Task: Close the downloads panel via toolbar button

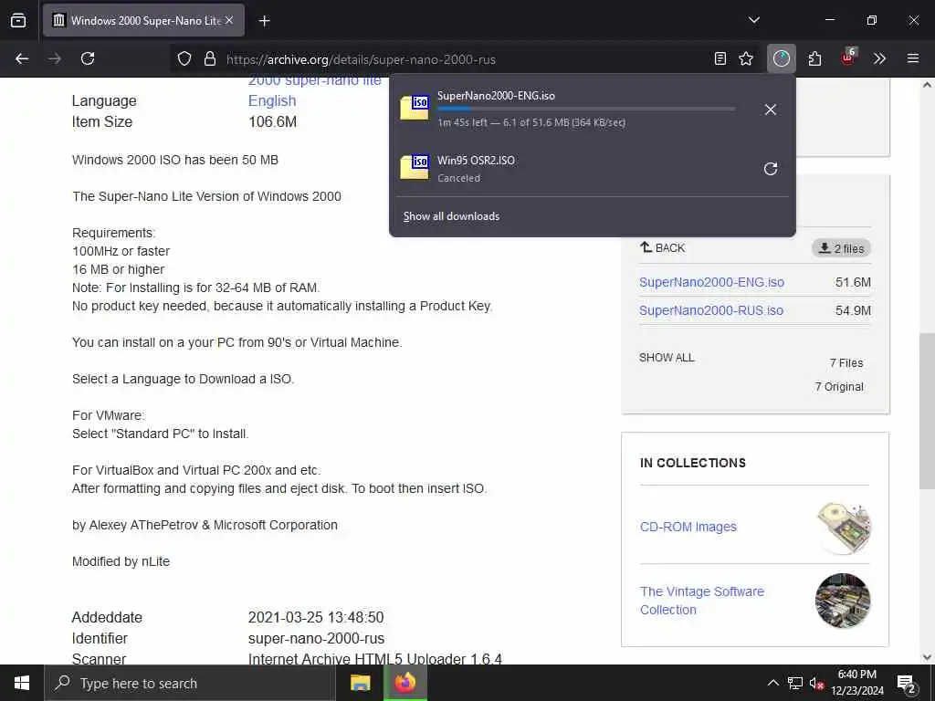Action: 782,58
